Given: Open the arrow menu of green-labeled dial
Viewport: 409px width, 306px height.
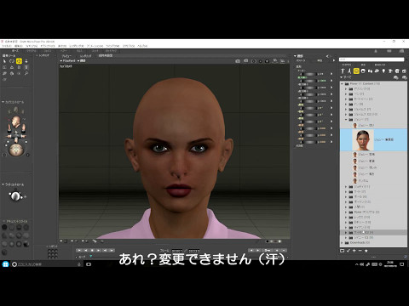Looking at the screenshot, I should pos(331,81).
